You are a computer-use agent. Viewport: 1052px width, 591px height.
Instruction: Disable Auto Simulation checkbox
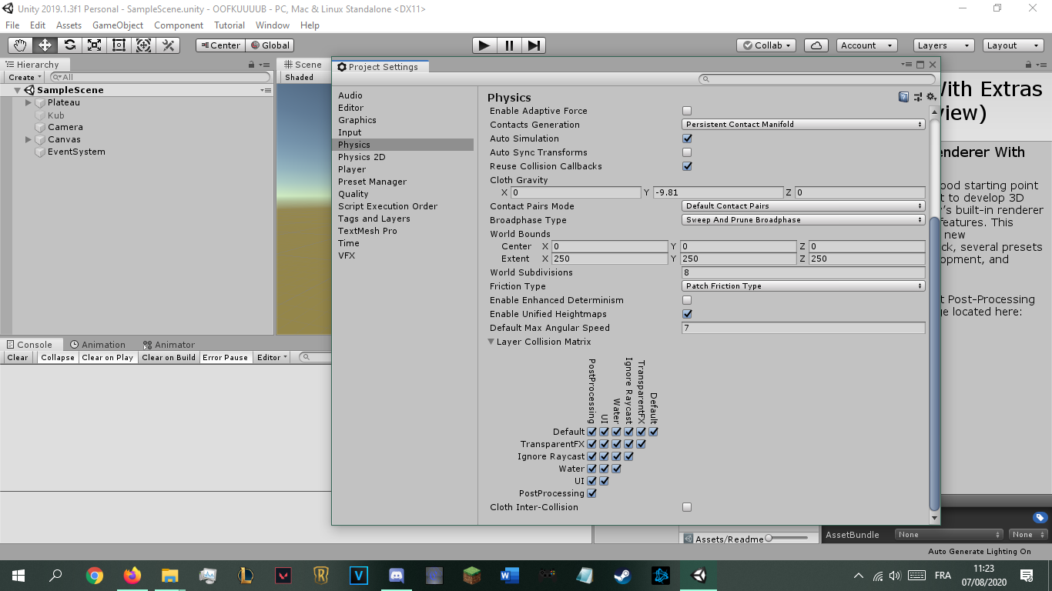point(687,139)
